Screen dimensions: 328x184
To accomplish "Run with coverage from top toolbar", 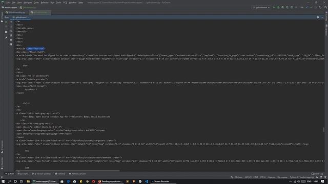I will pyautogui.click(x=282, y=8).
